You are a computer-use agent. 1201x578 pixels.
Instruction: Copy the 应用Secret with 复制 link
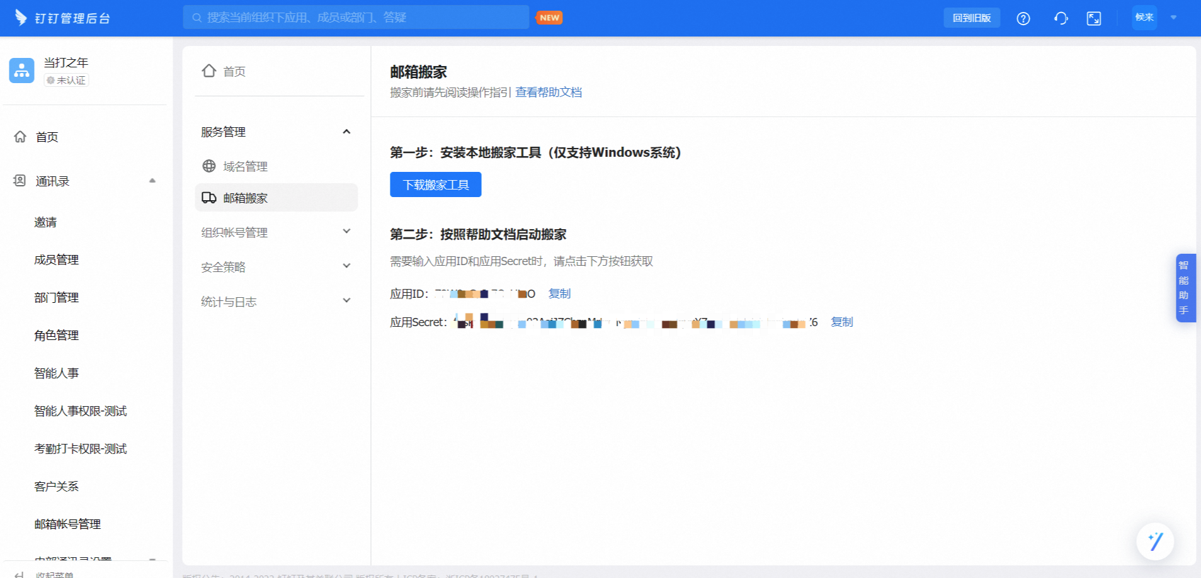click(842, 322)
